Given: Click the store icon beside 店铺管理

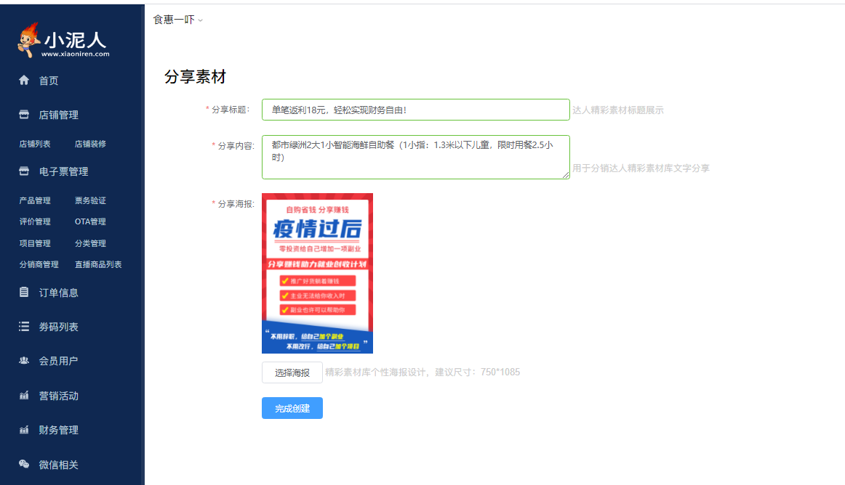Looking at the screenshot, I should (24, 115).
